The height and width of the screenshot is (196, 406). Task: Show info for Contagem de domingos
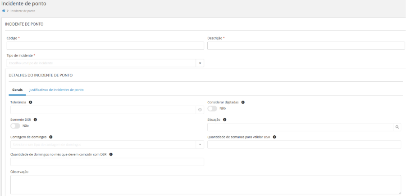pos(51,137)
